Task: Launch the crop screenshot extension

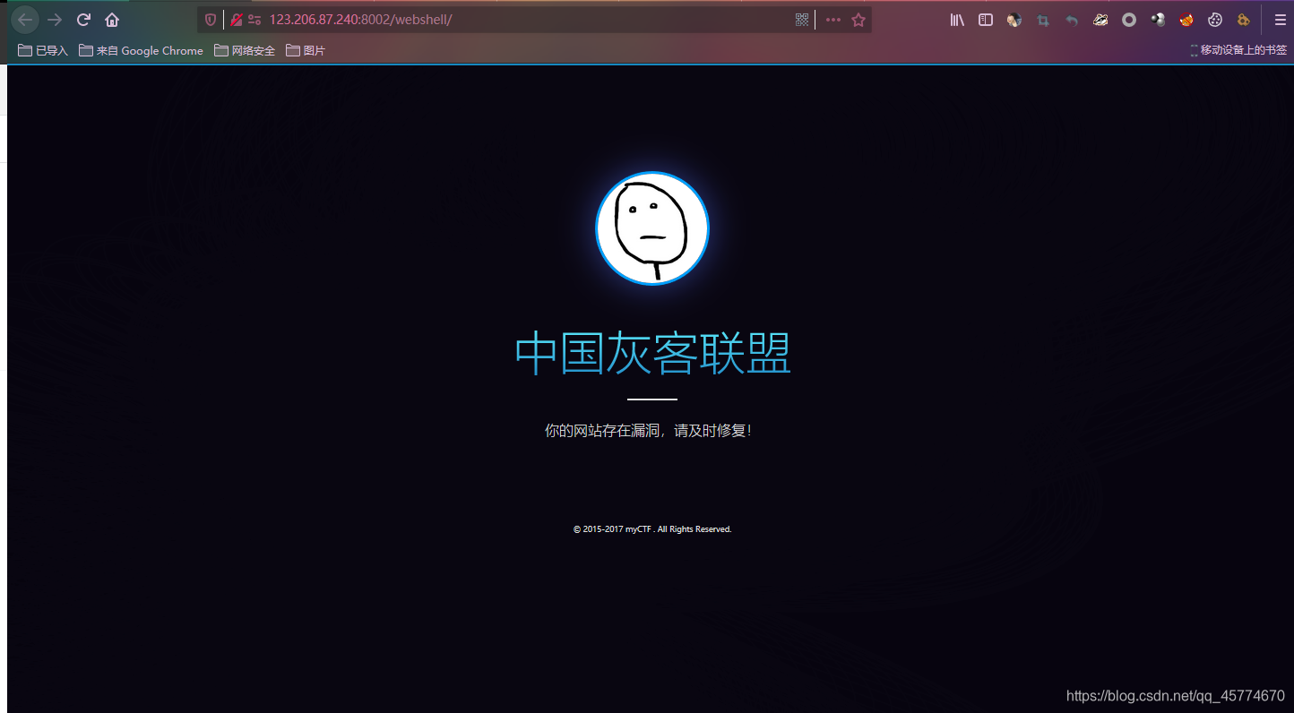Action: (x=1043, y=20)
